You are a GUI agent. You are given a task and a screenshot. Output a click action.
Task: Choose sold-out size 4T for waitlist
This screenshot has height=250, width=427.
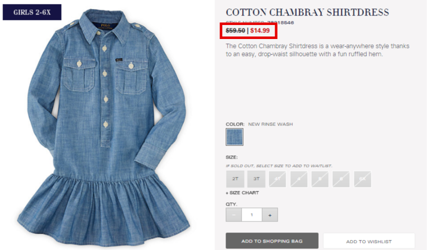point(278,179)
